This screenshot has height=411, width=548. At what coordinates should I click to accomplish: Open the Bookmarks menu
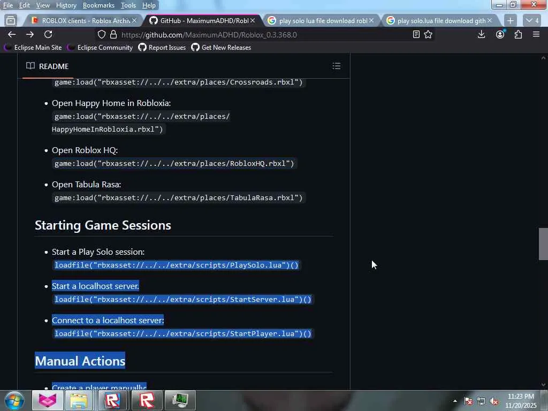point(98,5)
